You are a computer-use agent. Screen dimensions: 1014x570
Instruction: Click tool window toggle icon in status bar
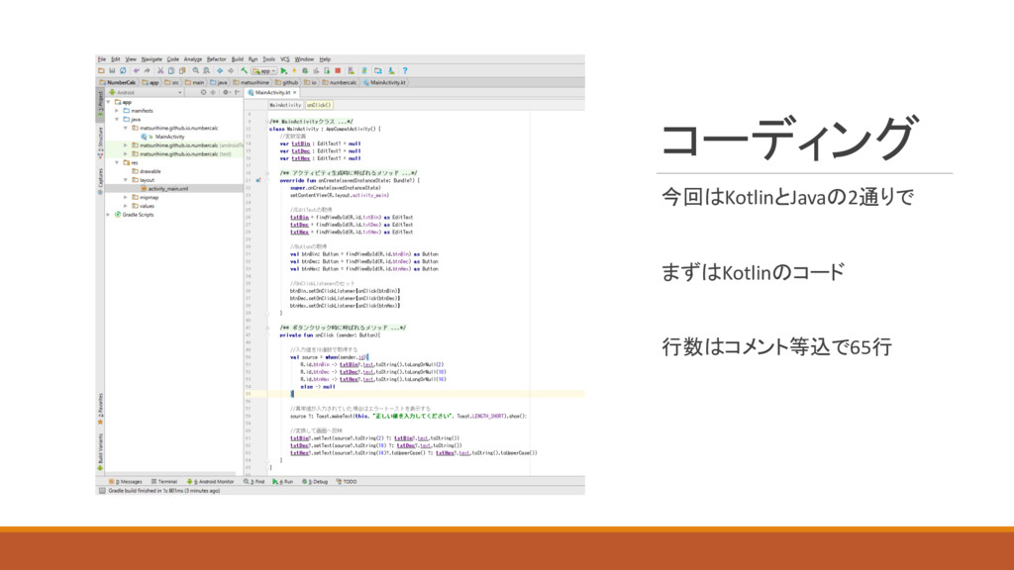(102, 491)
